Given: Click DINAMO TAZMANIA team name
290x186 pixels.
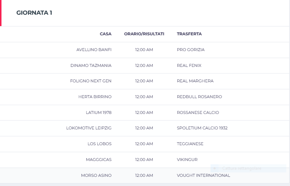Looking at the screenshot, I should tap(91, 65).
